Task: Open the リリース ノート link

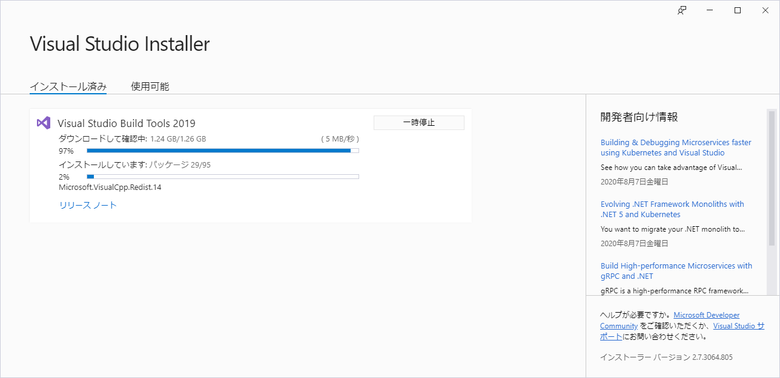Action: [88, 205]
